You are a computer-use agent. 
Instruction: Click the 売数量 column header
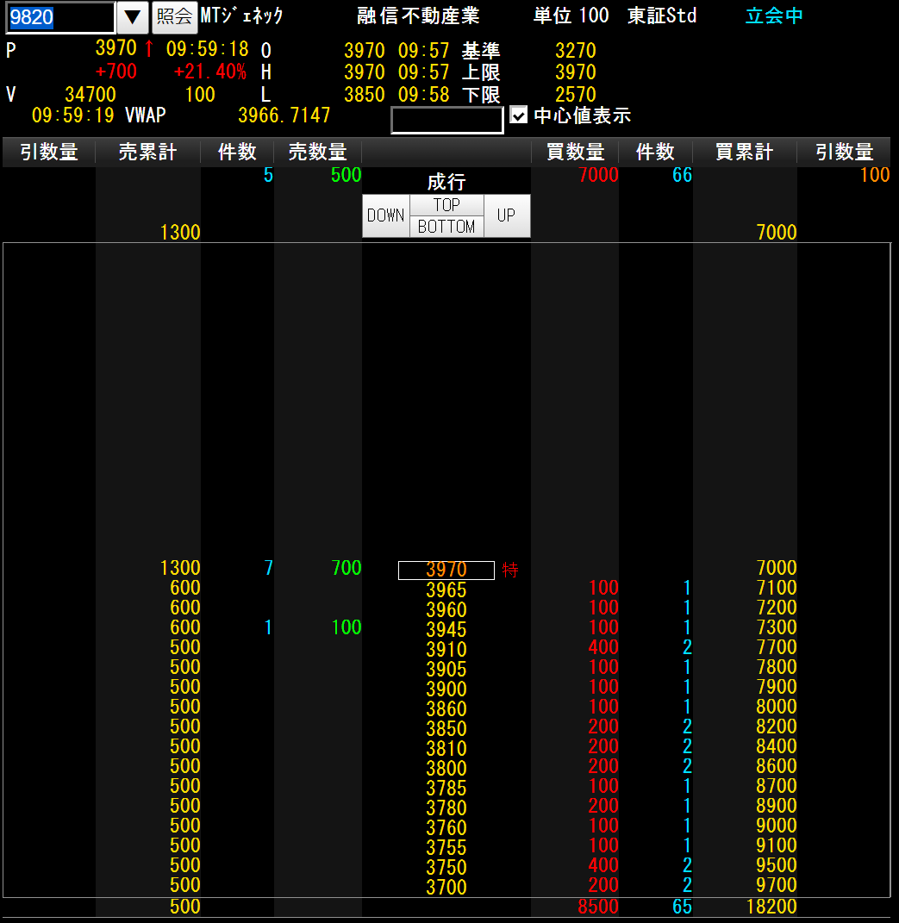318,152
